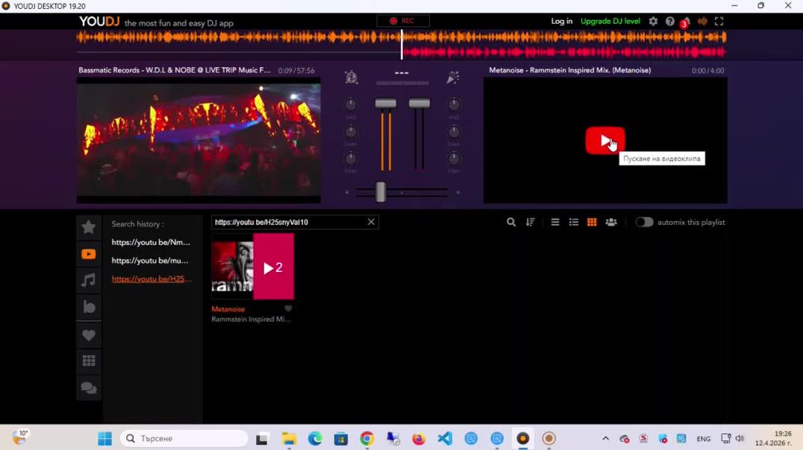Click Upgrade DJ level link
The width and height of the screenshot is (803, 450).
coord(610,21)
